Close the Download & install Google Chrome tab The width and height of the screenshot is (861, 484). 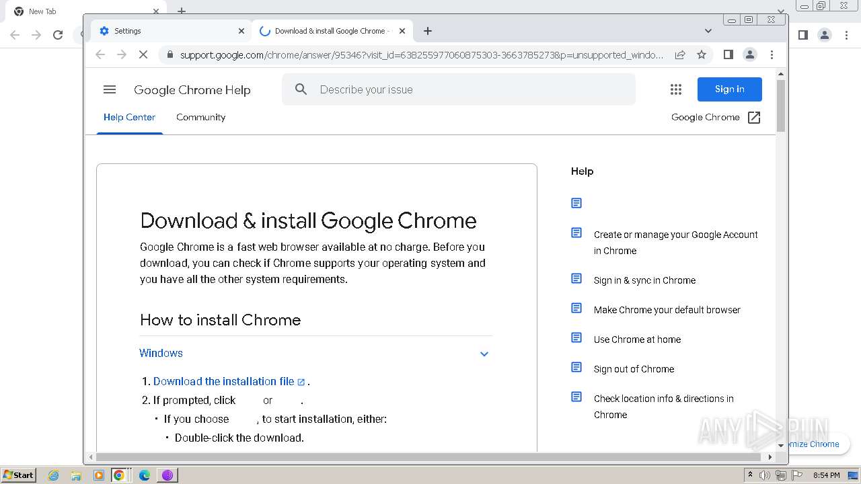coord(402,31)
